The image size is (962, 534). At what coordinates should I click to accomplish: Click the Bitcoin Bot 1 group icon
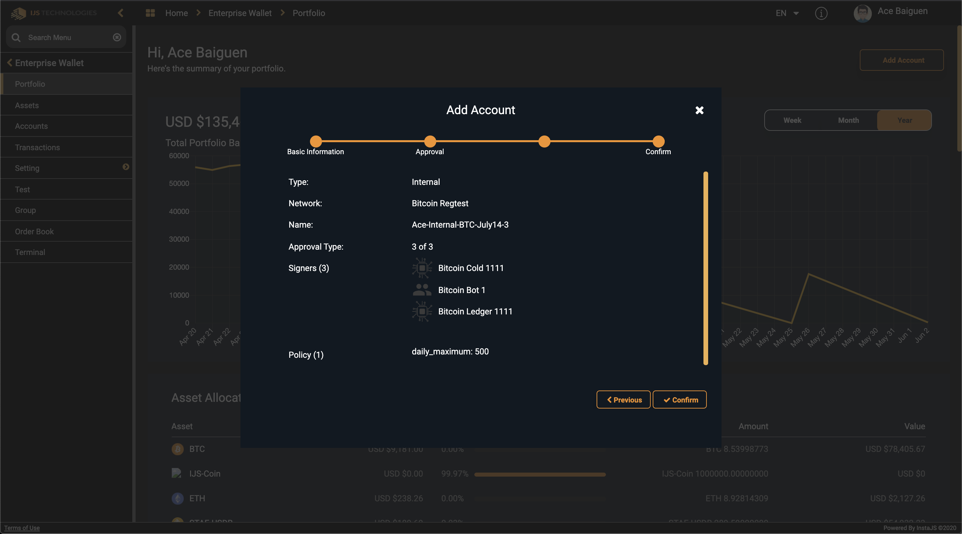tap(422, 290)
